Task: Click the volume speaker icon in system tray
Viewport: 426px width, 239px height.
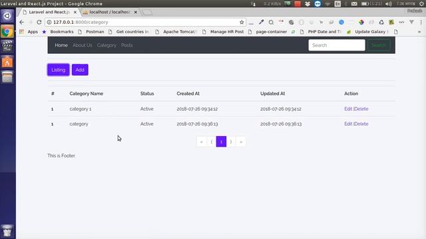Action: click(389, 3)
